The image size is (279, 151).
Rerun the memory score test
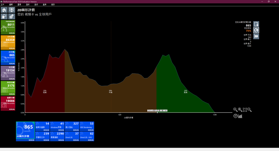tap(12, 94)
